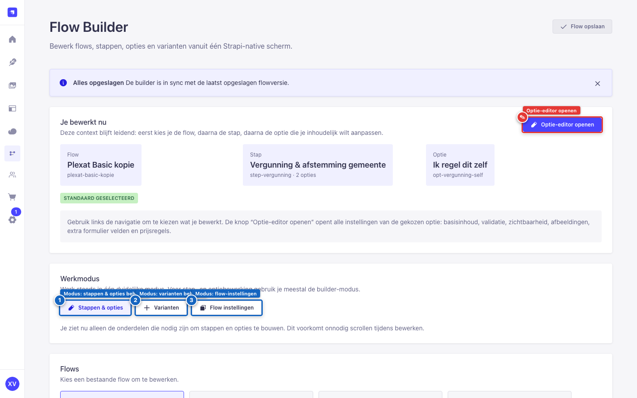This screenshot has width=637, height=398.
Task: Click 'opt-vergunning-self' slug text
Action: [458, 175]
